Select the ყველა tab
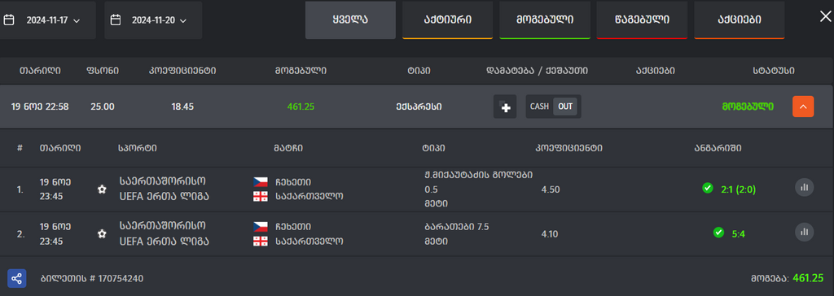This screenshot has width=834, height=296. point(350,20)
